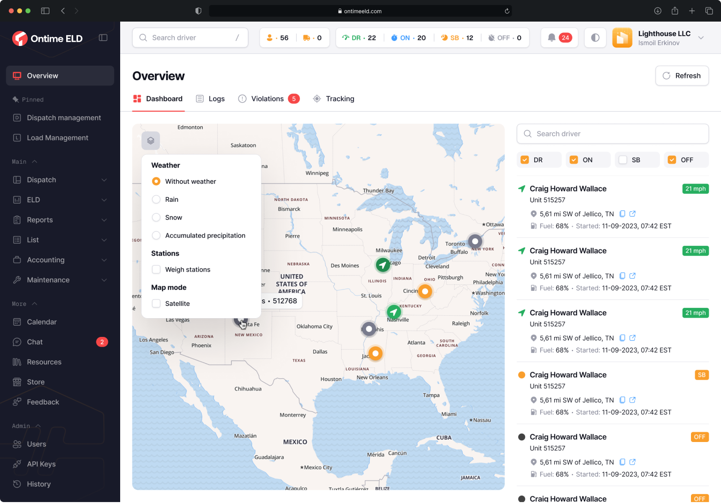The width and height of the screenshot is (721, 503).
Task: Click top header Search driver field
Action: (190, 38)
